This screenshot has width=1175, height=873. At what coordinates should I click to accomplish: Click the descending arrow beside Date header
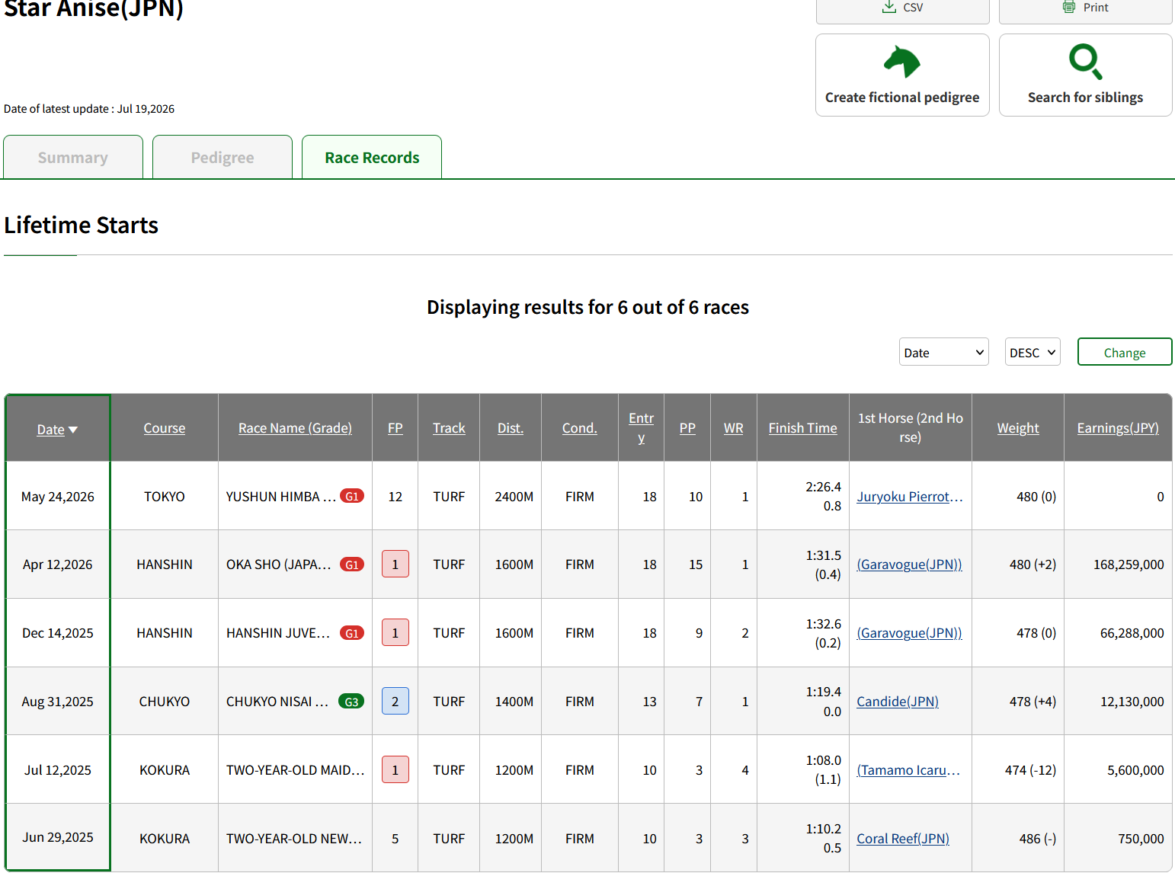(73, 430)
